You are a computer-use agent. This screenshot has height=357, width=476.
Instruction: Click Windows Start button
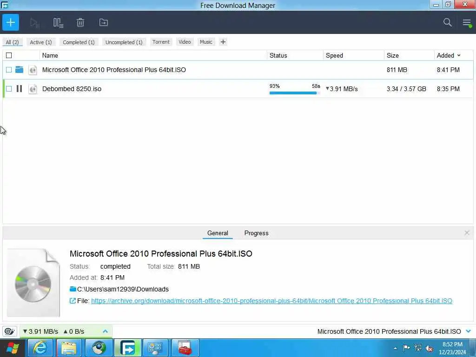(x=13, y=348)
